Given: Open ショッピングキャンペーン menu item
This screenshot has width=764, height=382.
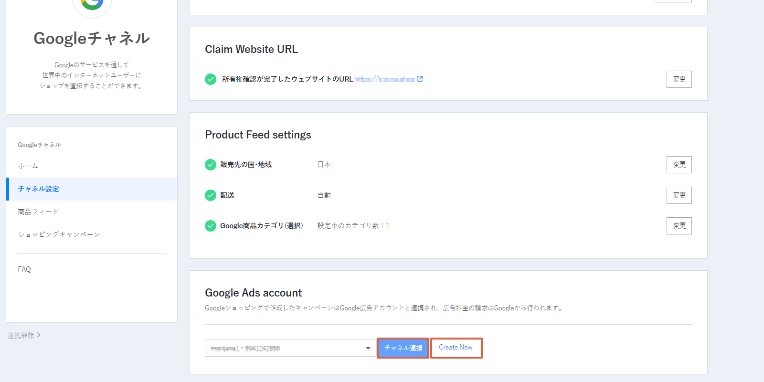Looking at the screenshot, I should (59, 234).
